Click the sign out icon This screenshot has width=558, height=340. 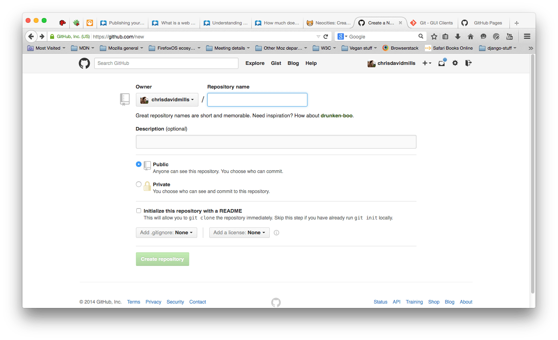pyautogui.click(x=468, y=63)
